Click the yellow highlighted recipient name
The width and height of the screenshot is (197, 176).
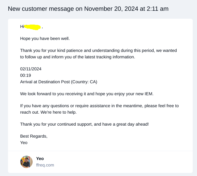coord(33,27)
